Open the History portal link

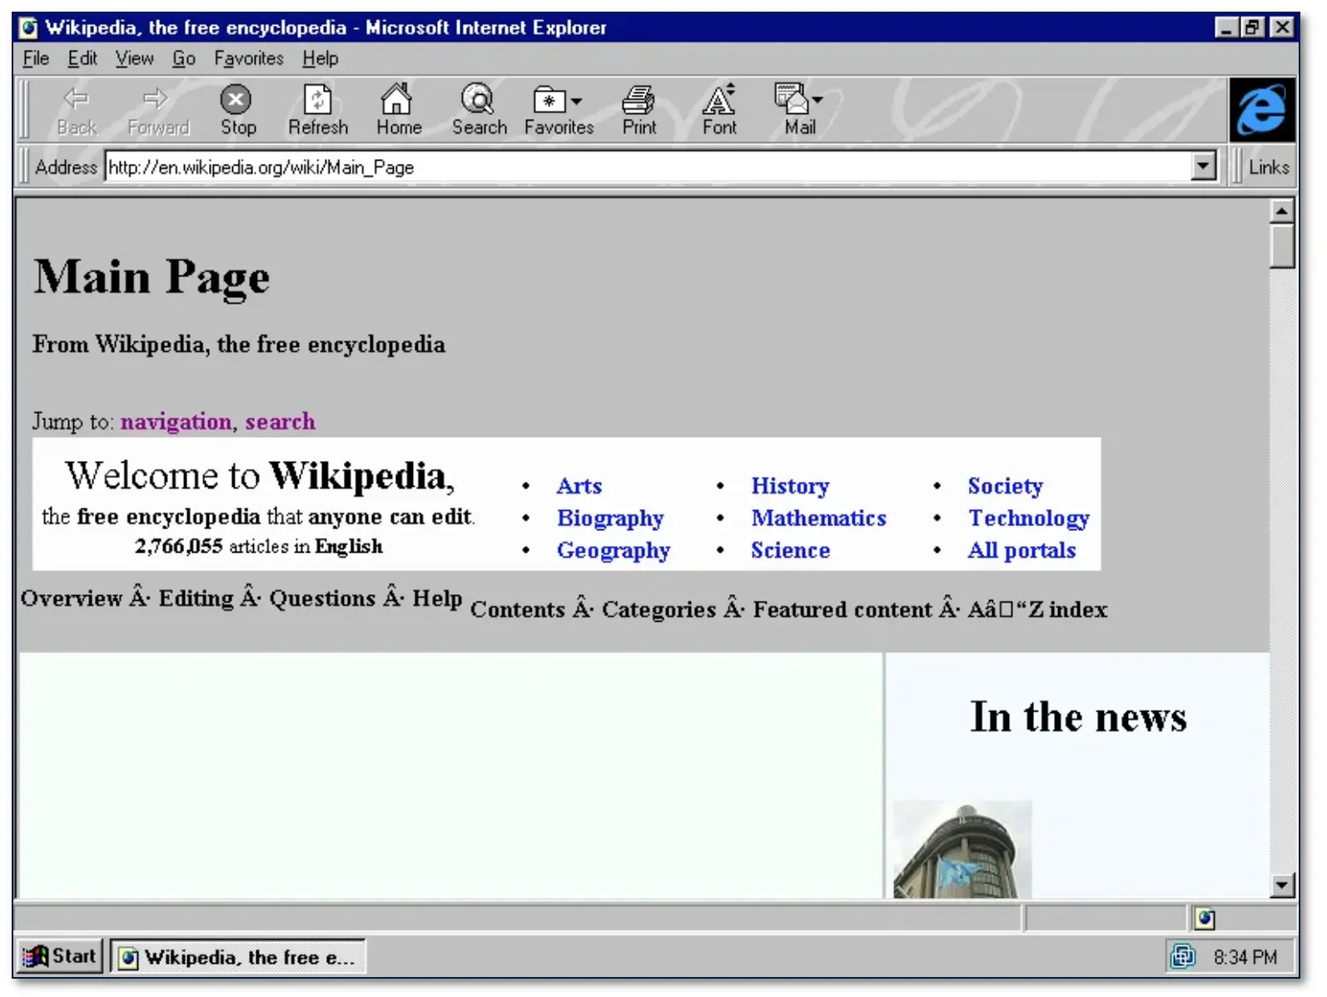790,486
